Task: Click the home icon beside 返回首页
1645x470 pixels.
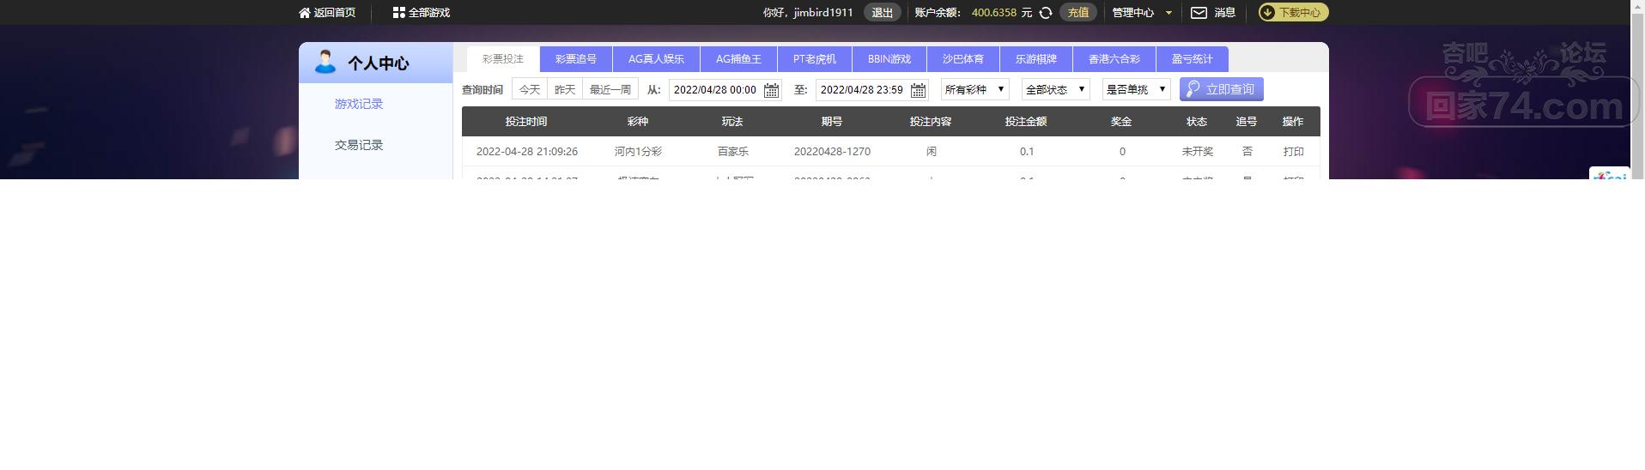Action: click(304, 13)
